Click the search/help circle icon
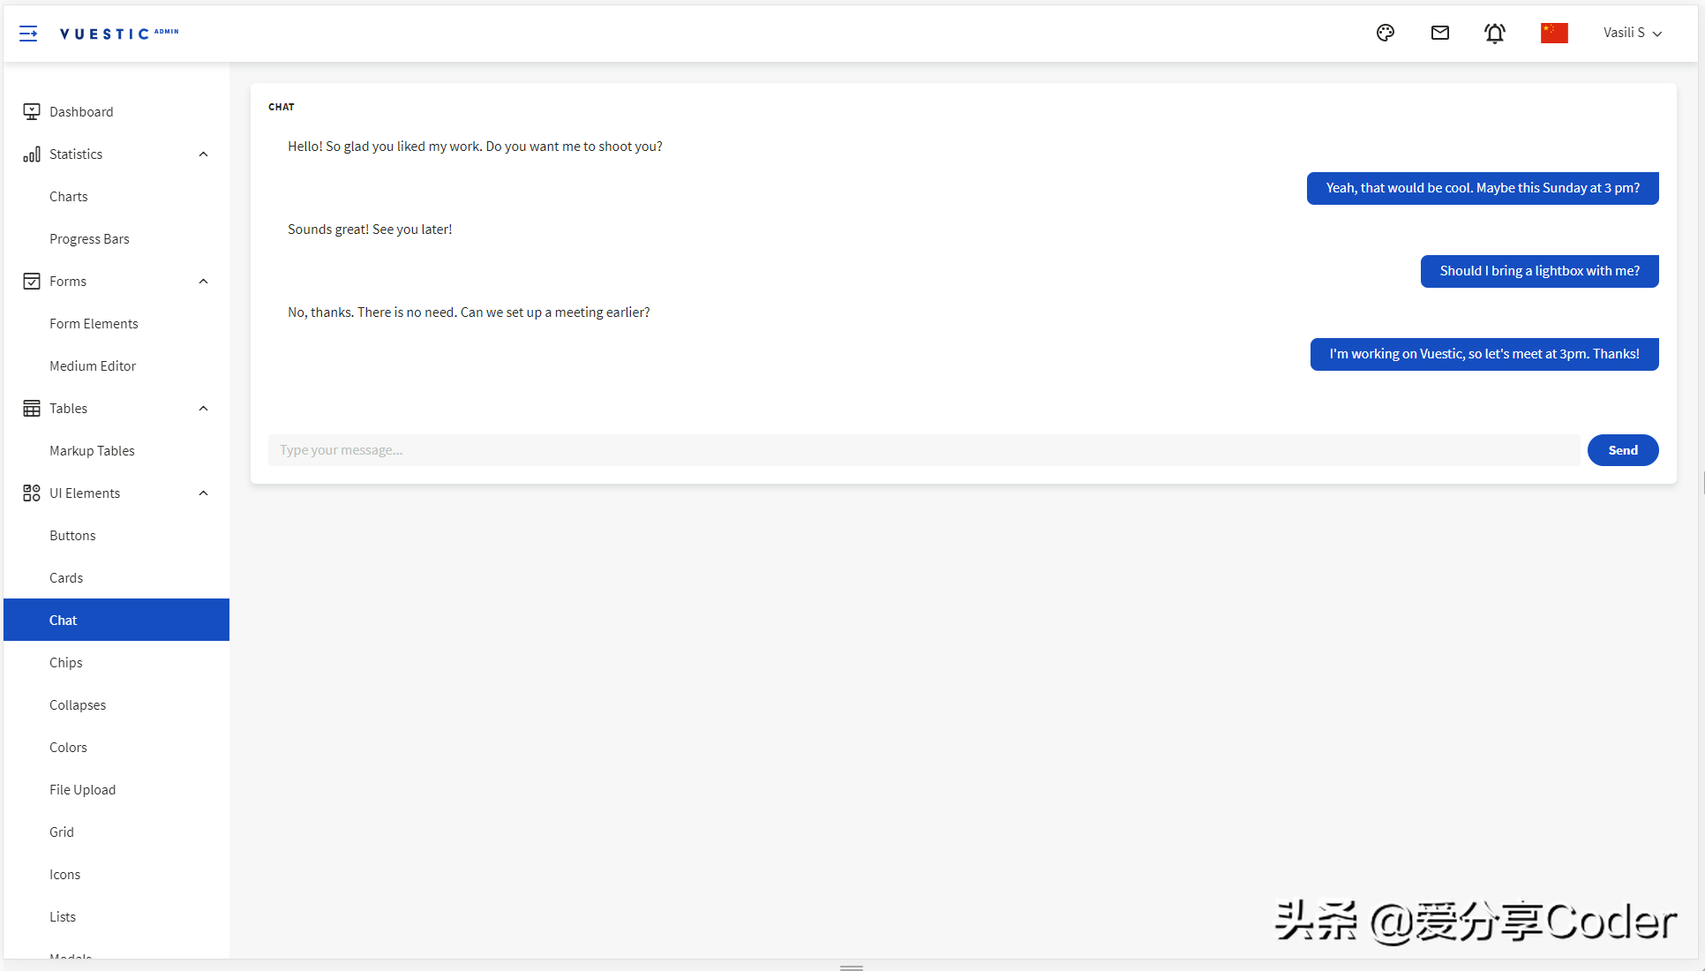Viewport: 1705px width, 971px height. (x=1386, y=32)
